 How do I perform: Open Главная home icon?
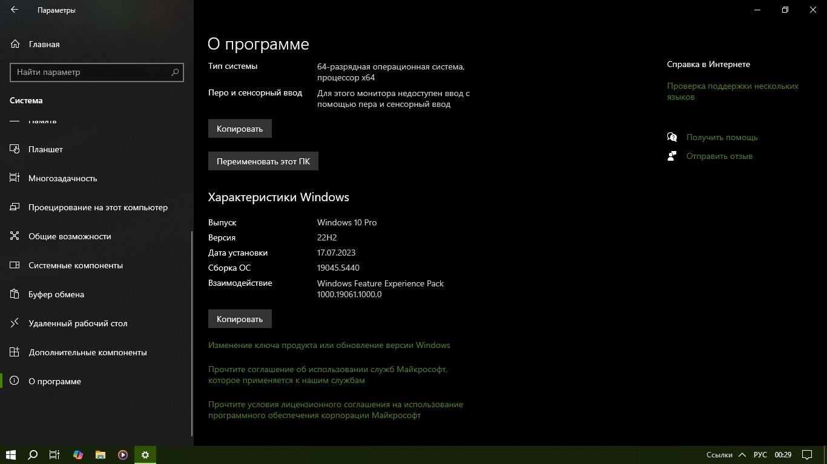15,44
